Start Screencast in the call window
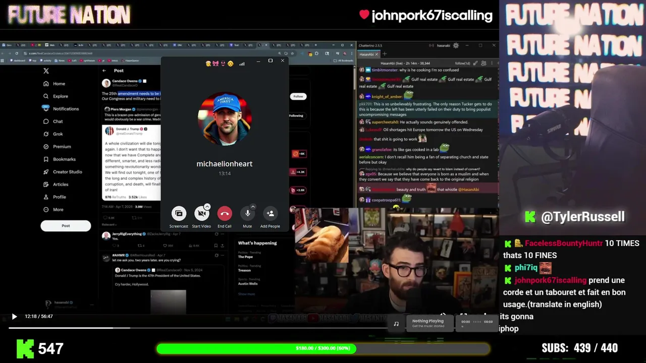Screen dimensions: 646x363 (x=179, y=213)
